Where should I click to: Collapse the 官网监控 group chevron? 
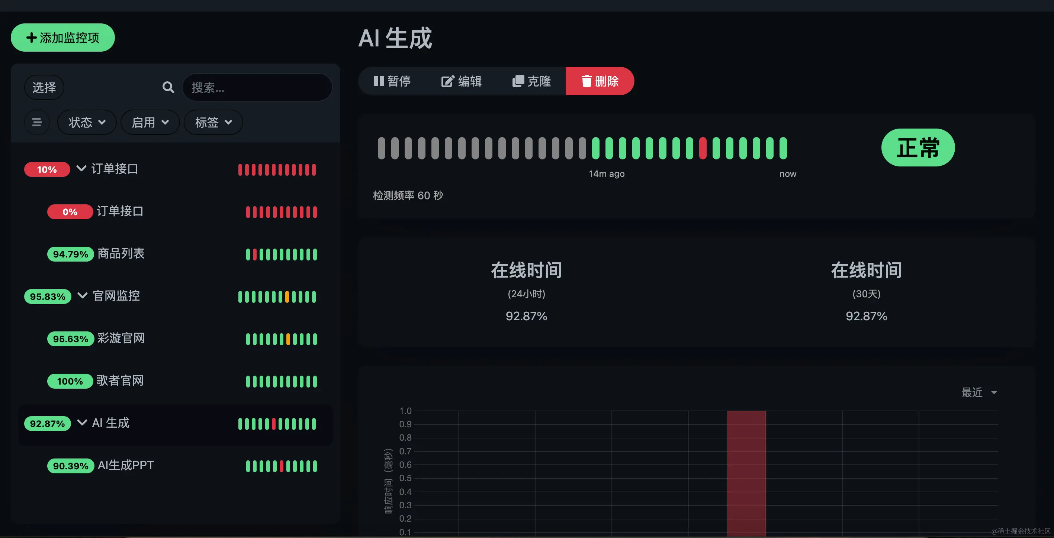pyautogui.click(x=82, y=295)
